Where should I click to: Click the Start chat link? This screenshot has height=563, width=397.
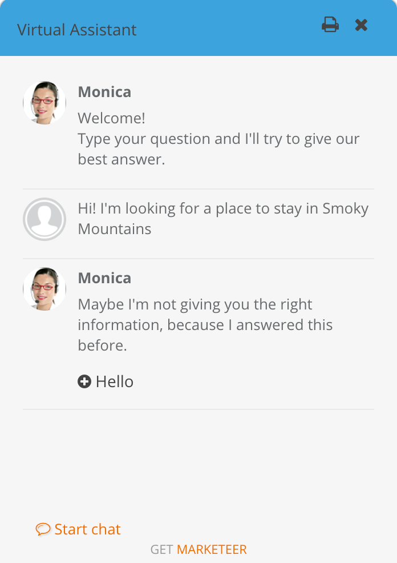87,529
